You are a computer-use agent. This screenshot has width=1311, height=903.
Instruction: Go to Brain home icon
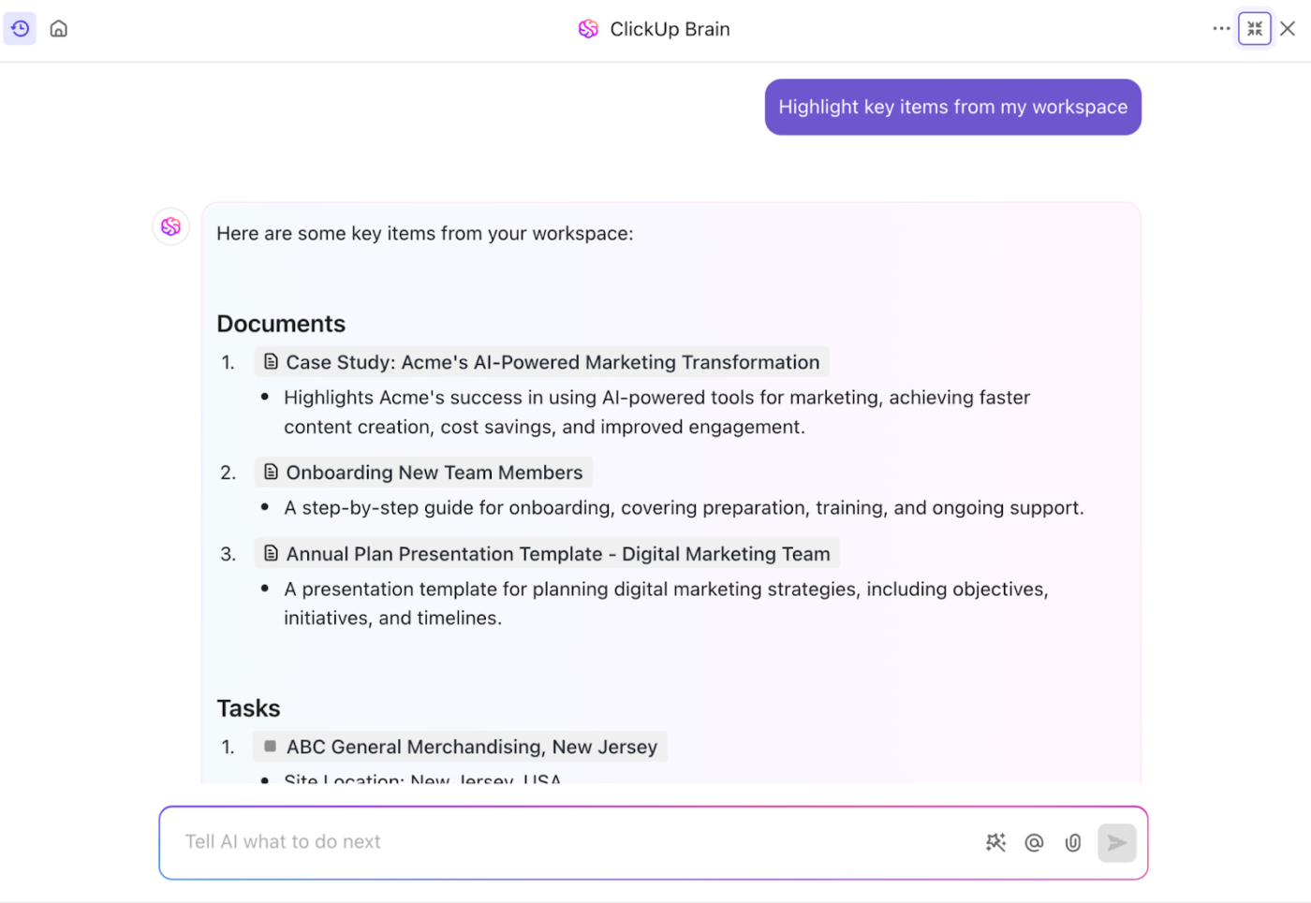pyautogui.click(x=59, y=29)
